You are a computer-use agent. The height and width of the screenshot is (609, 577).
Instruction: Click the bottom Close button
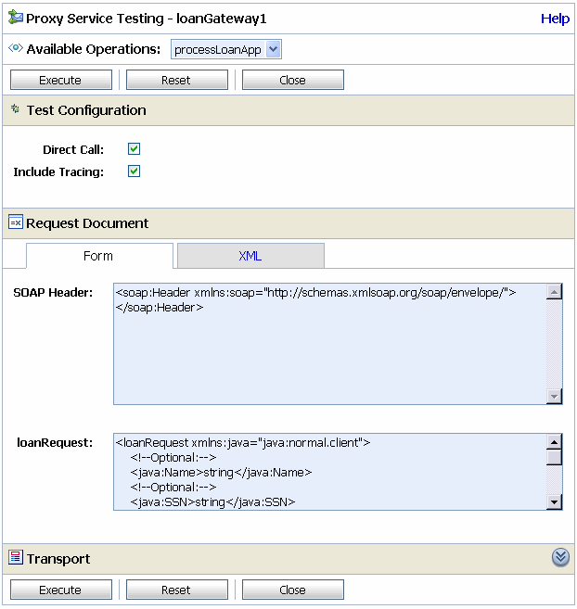coord(293,590)
